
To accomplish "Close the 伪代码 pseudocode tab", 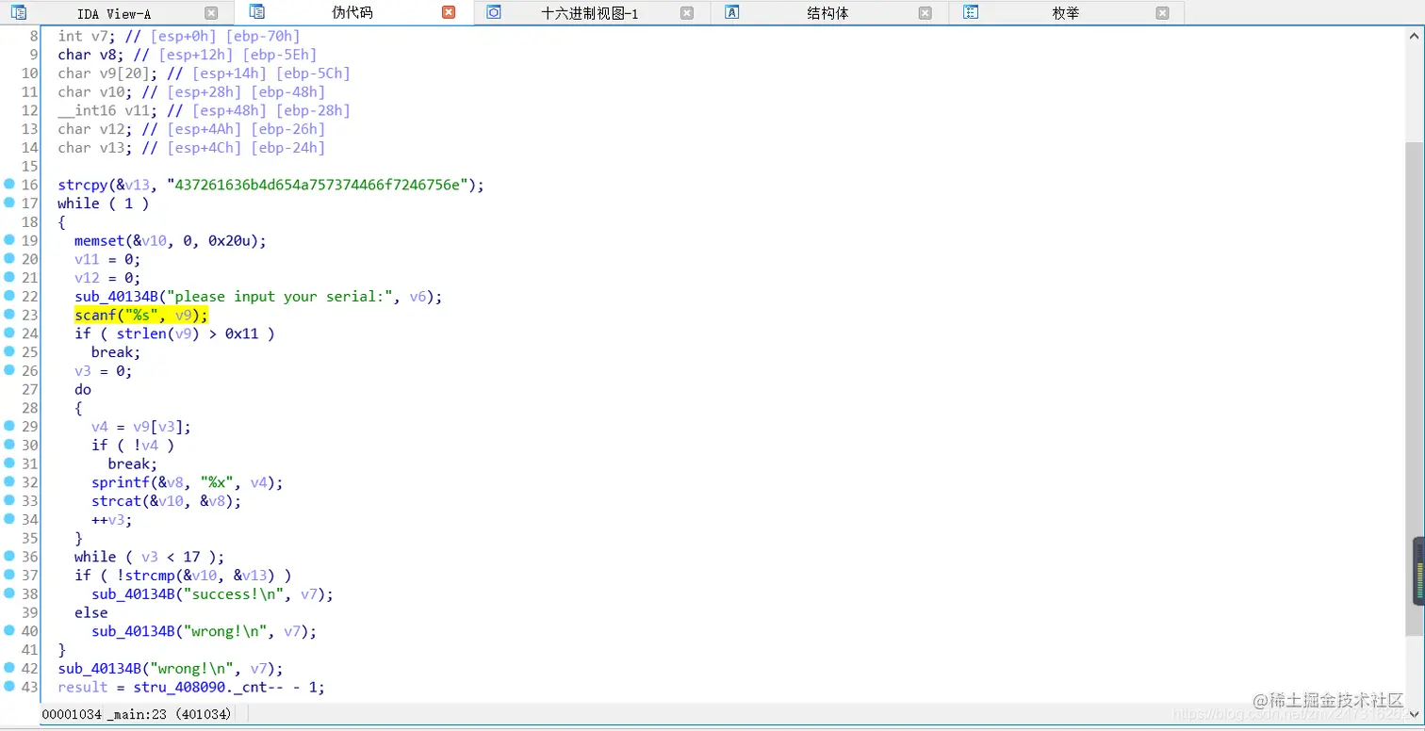I will [x=449, y=12].
